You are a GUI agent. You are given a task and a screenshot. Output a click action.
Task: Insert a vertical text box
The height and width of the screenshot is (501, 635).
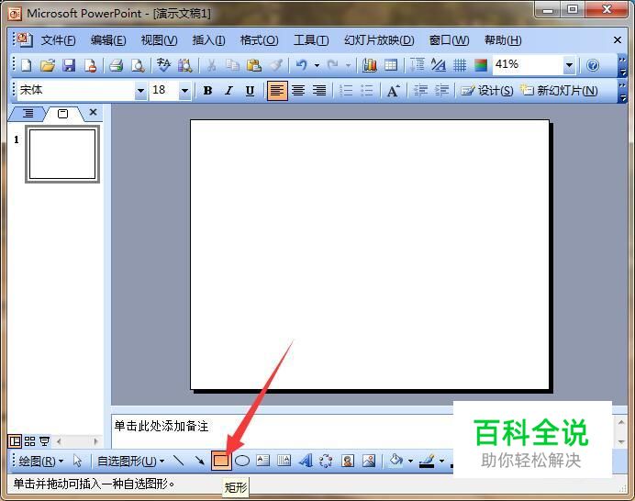click(x=284, y=461)
